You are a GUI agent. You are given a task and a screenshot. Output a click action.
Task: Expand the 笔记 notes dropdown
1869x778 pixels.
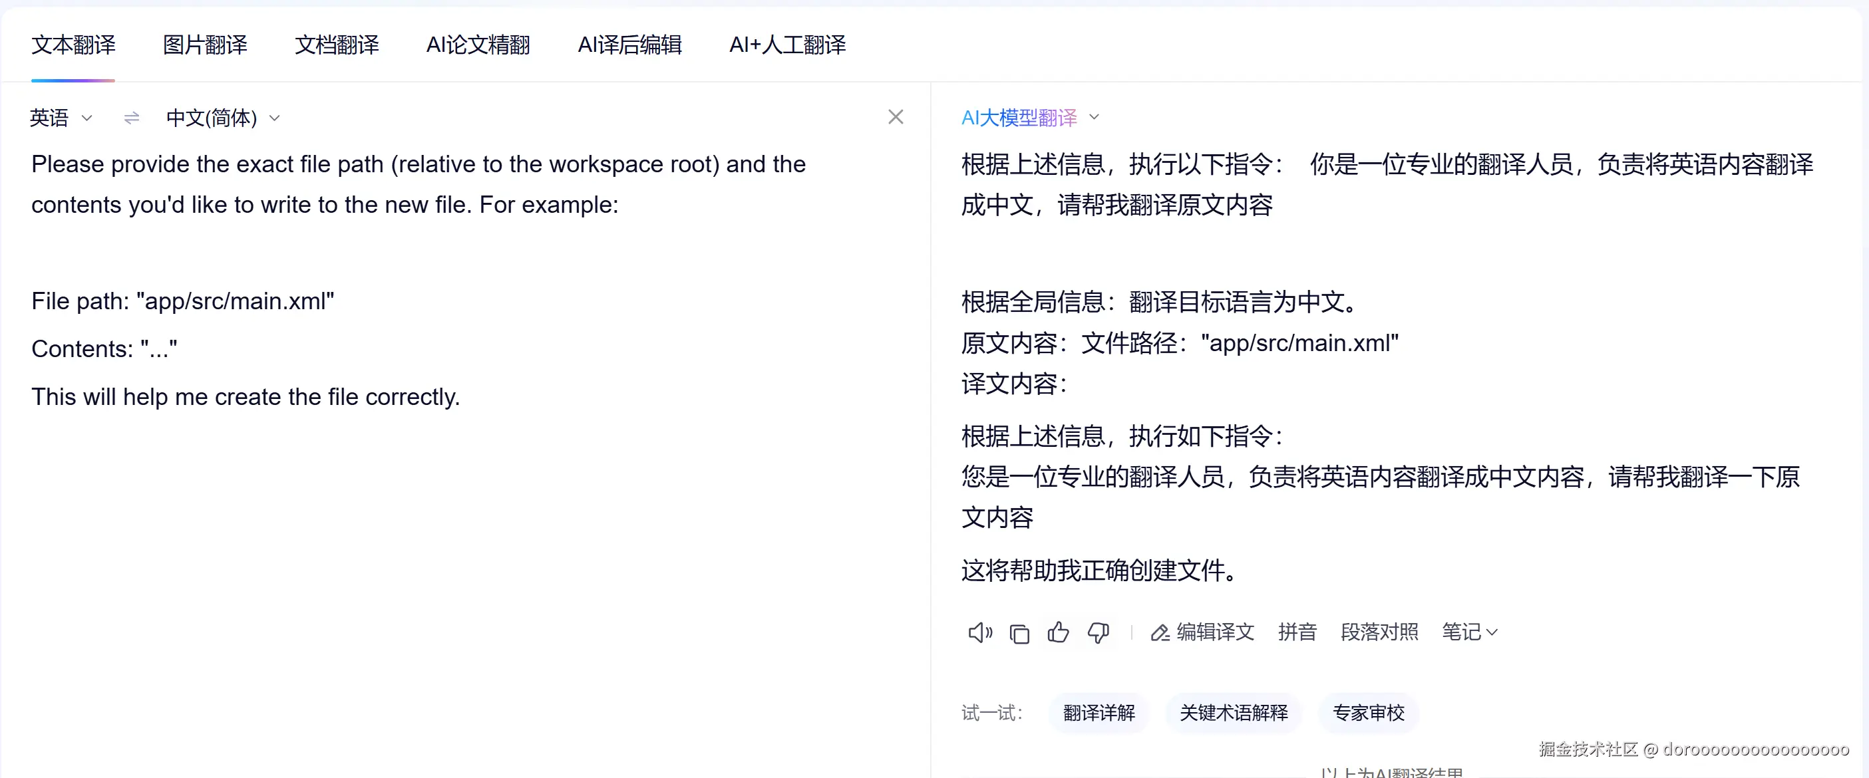pyautogui.click(x=1468, y=632)
